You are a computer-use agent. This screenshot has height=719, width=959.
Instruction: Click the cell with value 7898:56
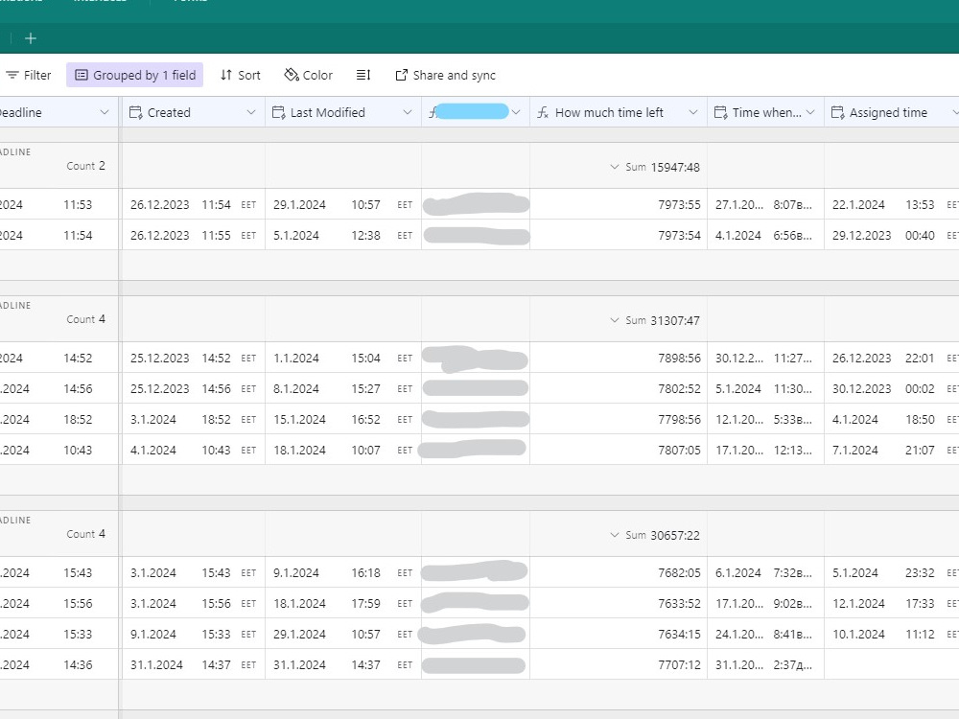[x=619, y=358]
